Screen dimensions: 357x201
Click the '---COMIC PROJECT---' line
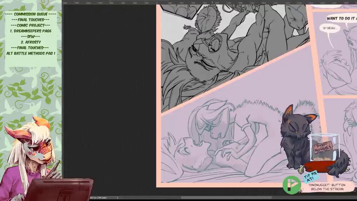click(x=31, y=25)
